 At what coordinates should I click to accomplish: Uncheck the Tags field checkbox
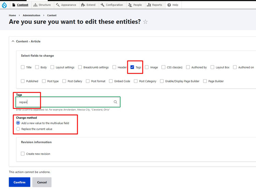pos(132,67)
